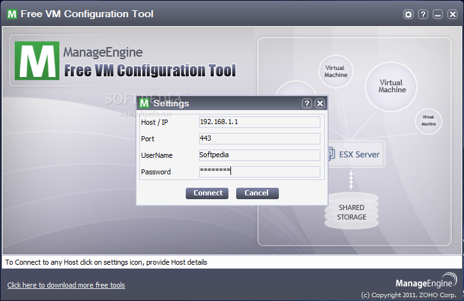
Task: Close the Settings dialog with the X
Action: point(320,103)
